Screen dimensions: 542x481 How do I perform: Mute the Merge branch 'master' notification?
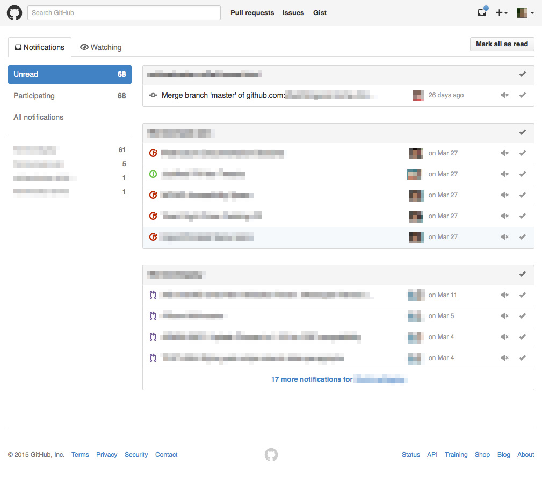(504, 95)
